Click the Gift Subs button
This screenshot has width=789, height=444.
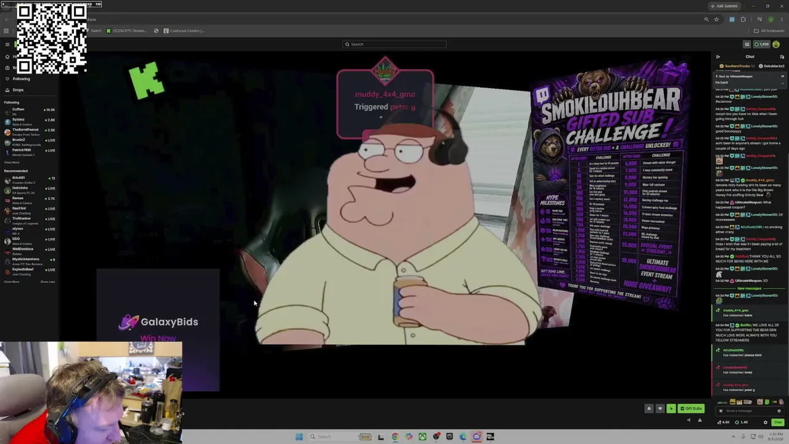(691, 408)
